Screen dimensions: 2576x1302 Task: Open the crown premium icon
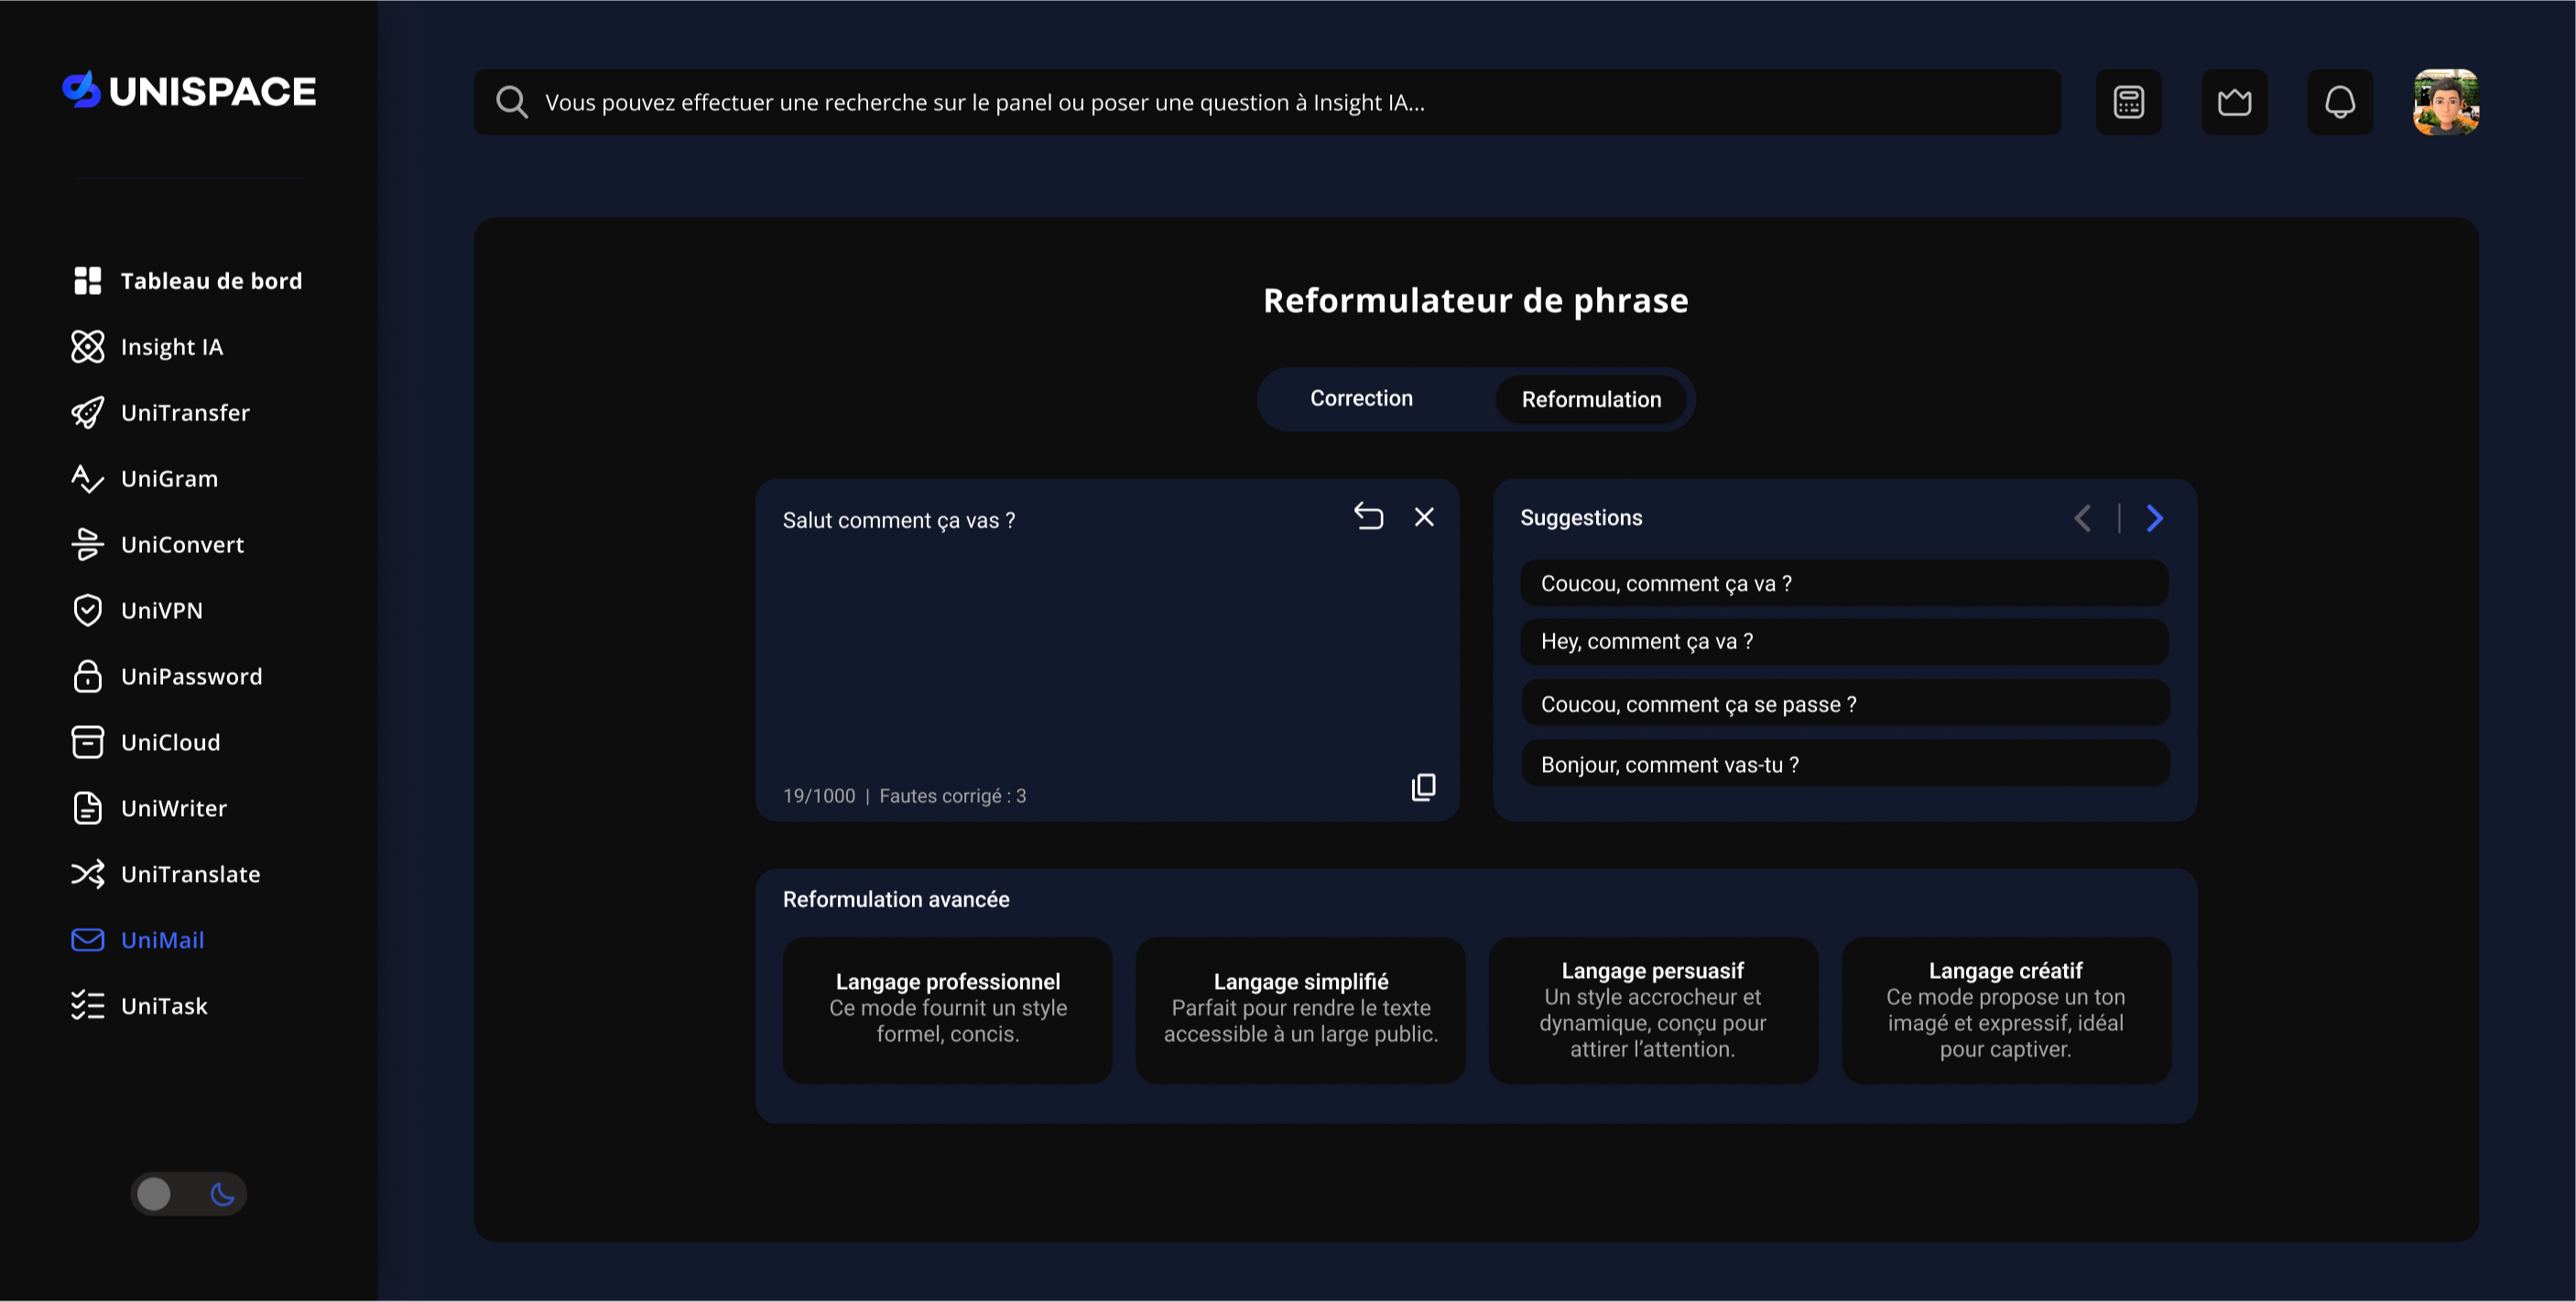pyautogui.click(x=2235, y=102)
